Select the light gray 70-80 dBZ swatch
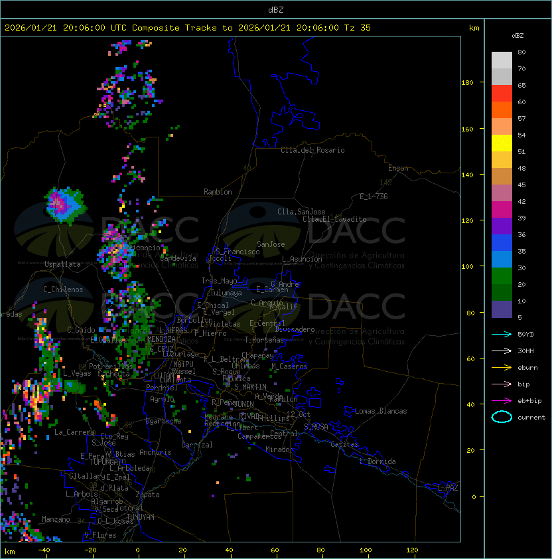Viewport: 552px width, 559px height. point(502,60)
